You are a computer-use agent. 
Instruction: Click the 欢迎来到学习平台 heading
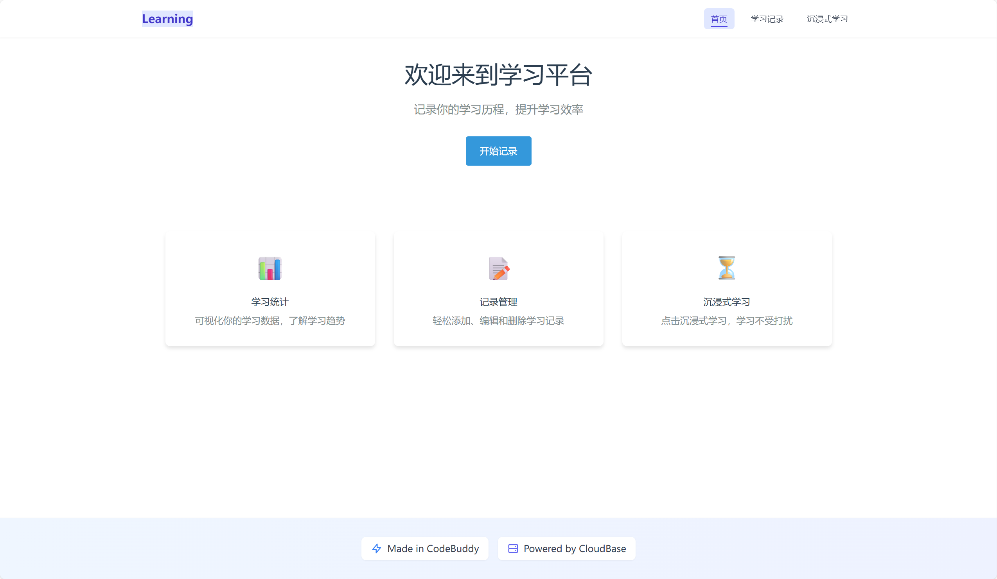[498, 75]
